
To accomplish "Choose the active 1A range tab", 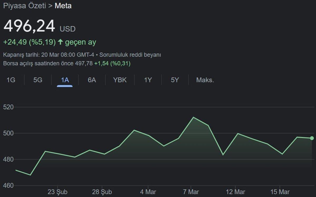I will coord(65,80).
